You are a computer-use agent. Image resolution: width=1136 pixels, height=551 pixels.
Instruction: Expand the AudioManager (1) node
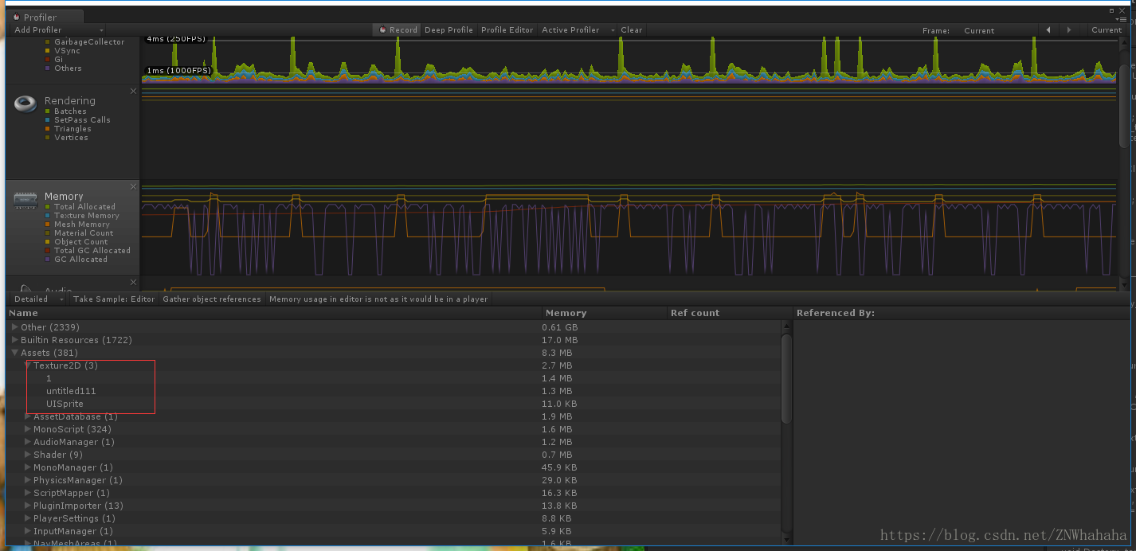tap(28, 442)
